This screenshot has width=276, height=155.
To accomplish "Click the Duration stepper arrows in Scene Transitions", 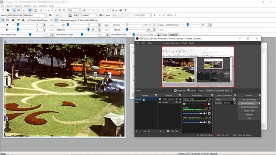I will pyautogui.click(x=235, y=103).
